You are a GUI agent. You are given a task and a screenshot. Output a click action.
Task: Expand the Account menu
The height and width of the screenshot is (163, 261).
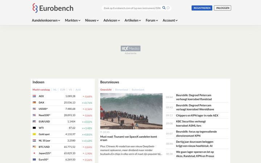(x=170, y=20)
